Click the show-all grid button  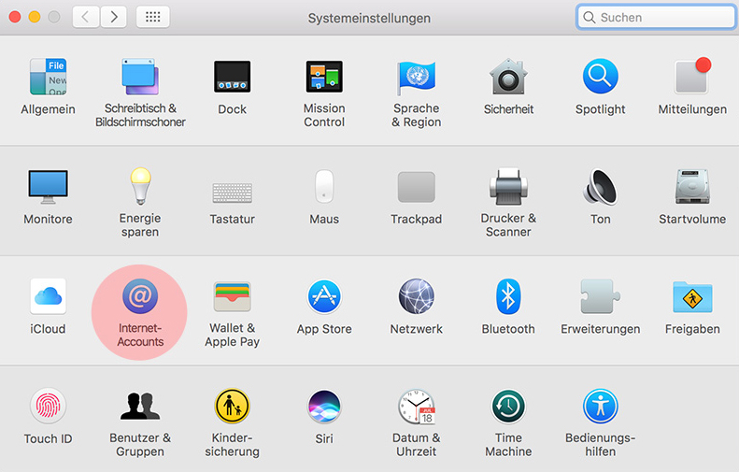152,18
